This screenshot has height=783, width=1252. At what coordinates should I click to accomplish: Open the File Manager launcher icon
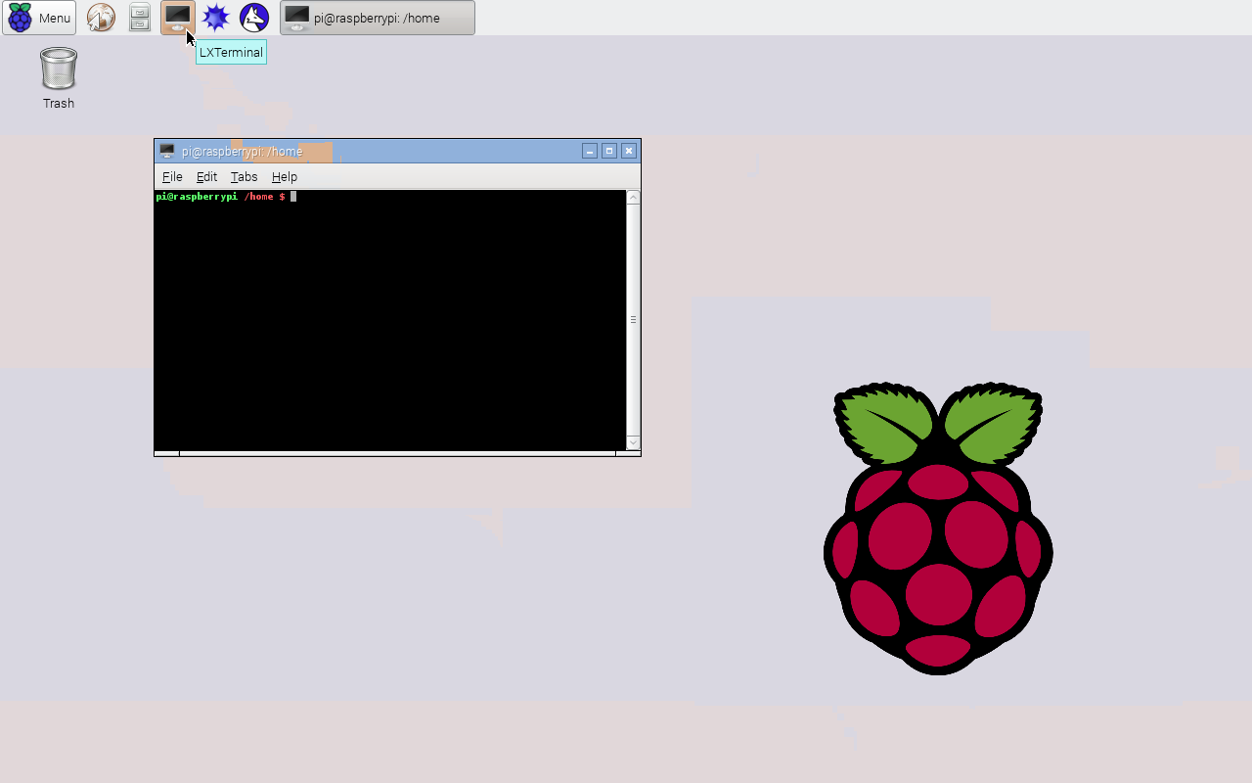pos(140,18)
